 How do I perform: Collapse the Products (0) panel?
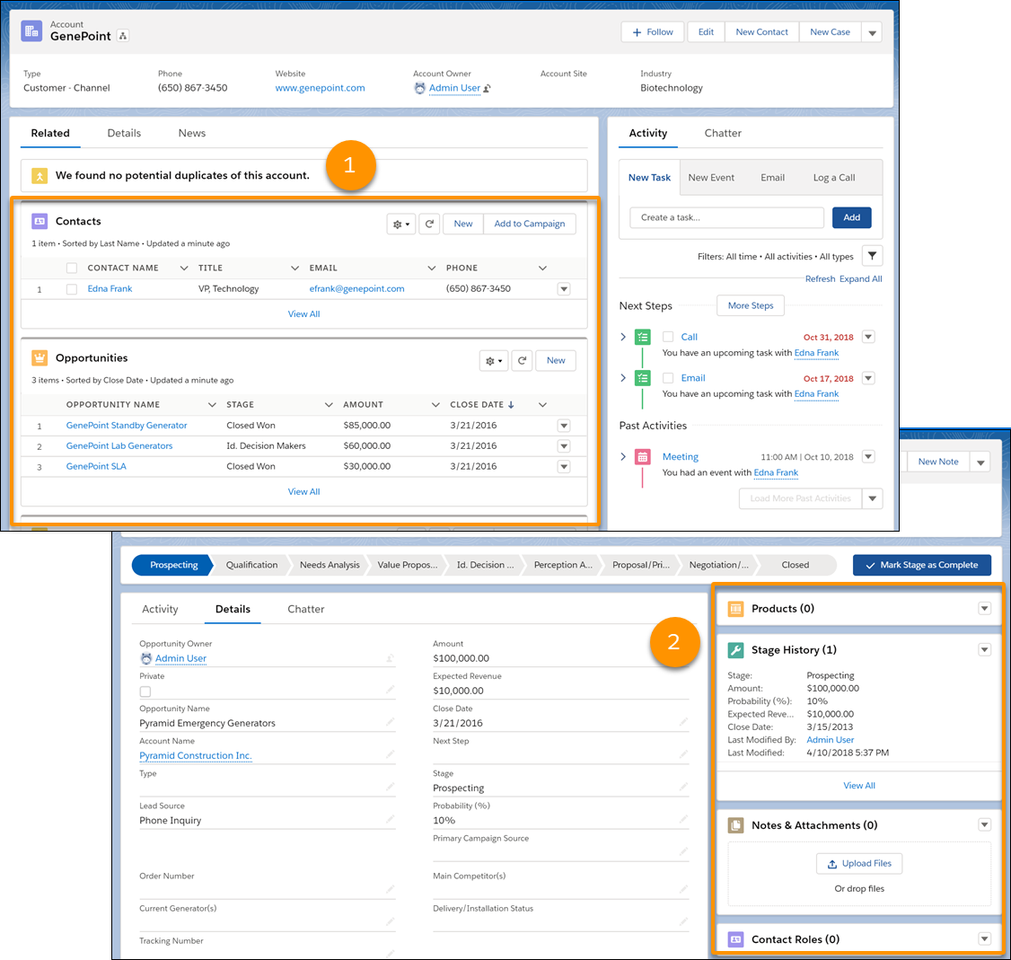(x=984, y=608)
